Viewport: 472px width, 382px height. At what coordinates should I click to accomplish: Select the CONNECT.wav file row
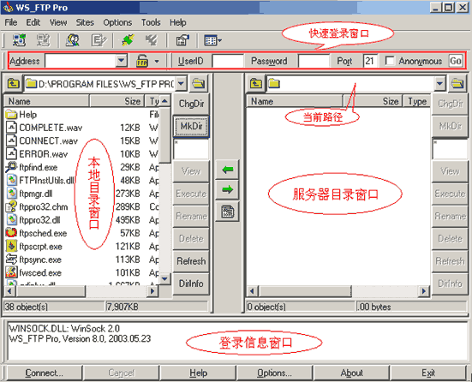coord(82,140)
